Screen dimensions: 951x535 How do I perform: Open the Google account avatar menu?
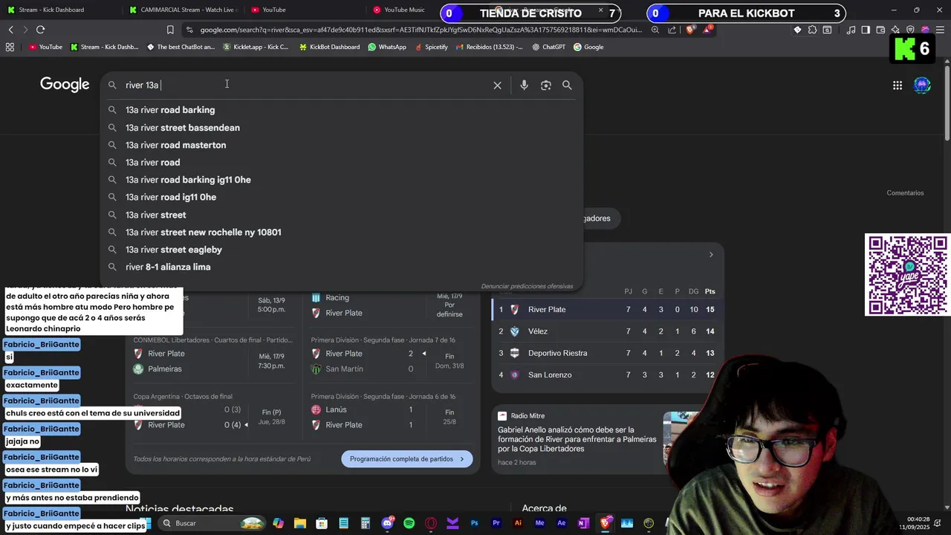pos(922,85)
